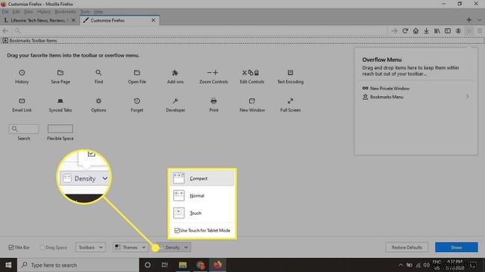Click the Synced Tabs icon
Viewport: 485px width, 272px height.
click(x=60, y=101)
